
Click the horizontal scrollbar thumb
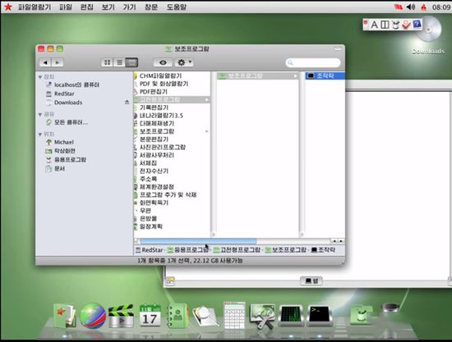(198, 241)
